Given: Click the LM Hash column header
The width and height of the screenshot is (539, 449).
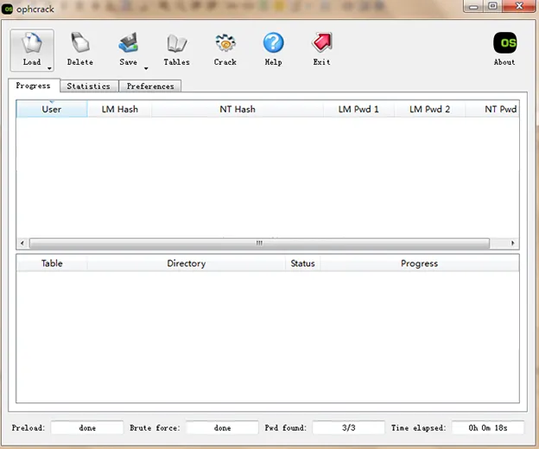Looking at the screenshot, I should 119,110.
